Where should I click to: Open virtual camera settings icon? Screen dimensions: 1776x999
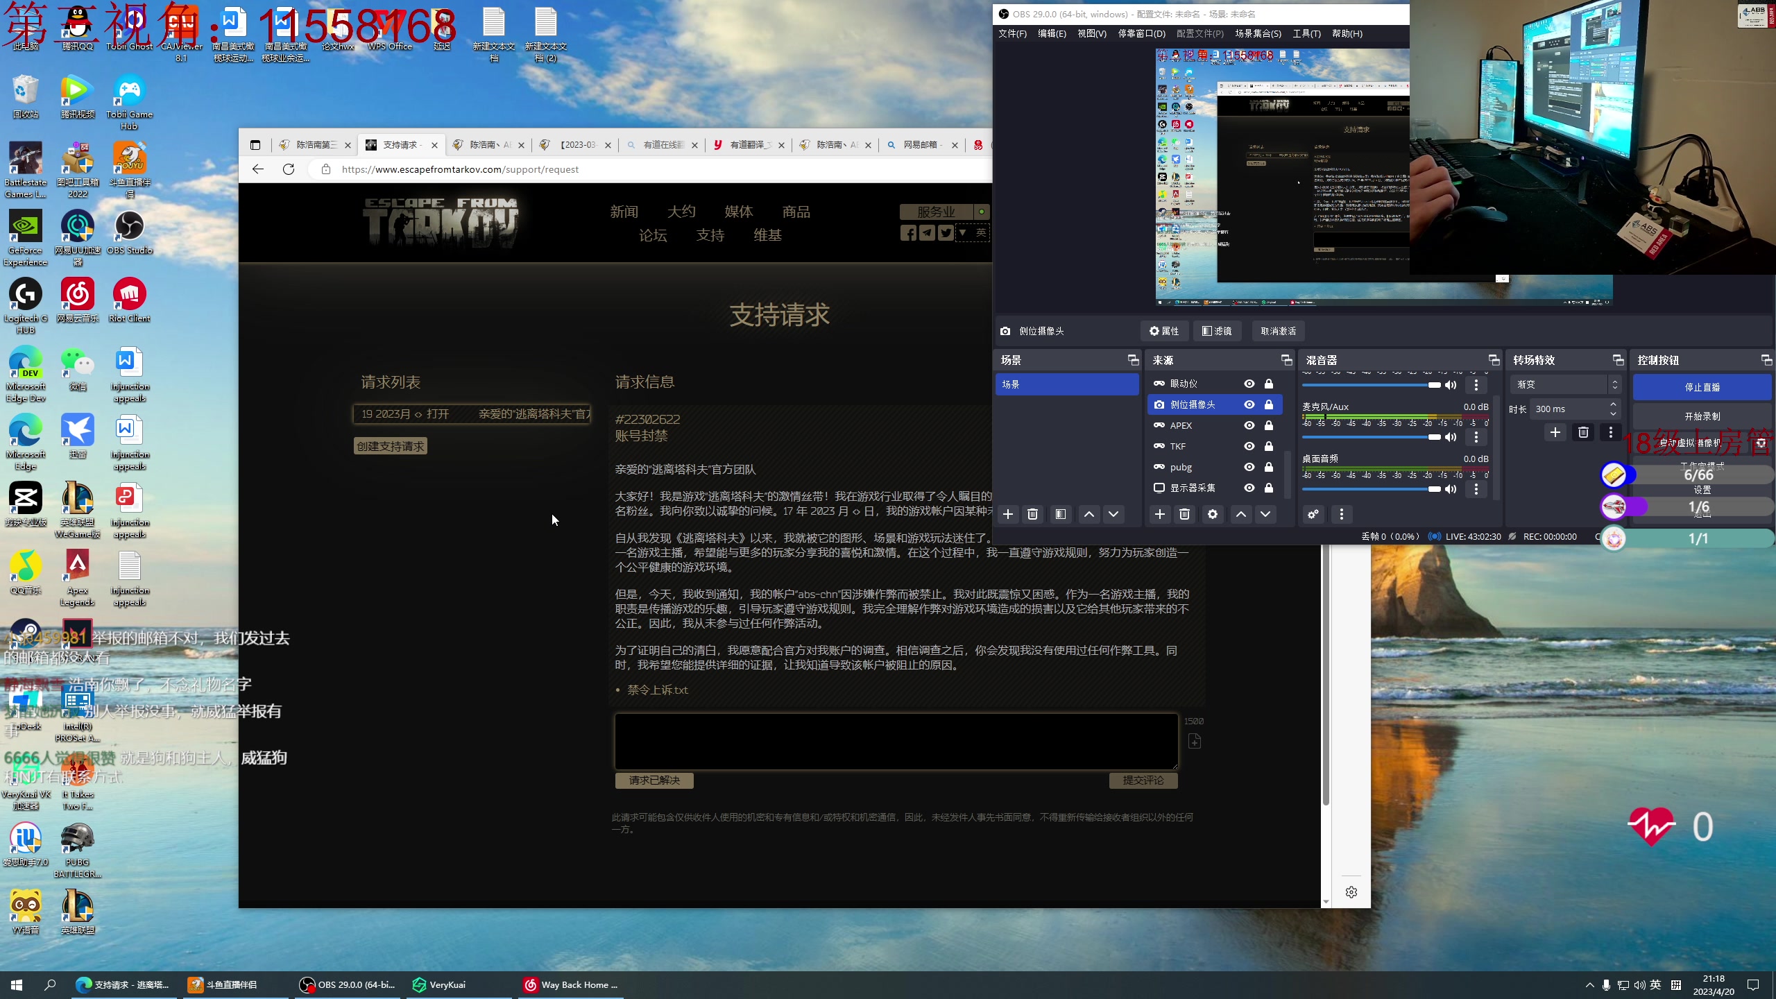pos(1761,443)
